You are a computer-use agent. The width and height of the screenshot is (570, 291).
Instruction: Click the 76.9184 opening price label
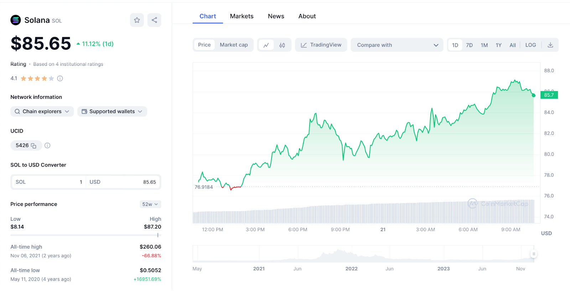[x=204, y=187]
